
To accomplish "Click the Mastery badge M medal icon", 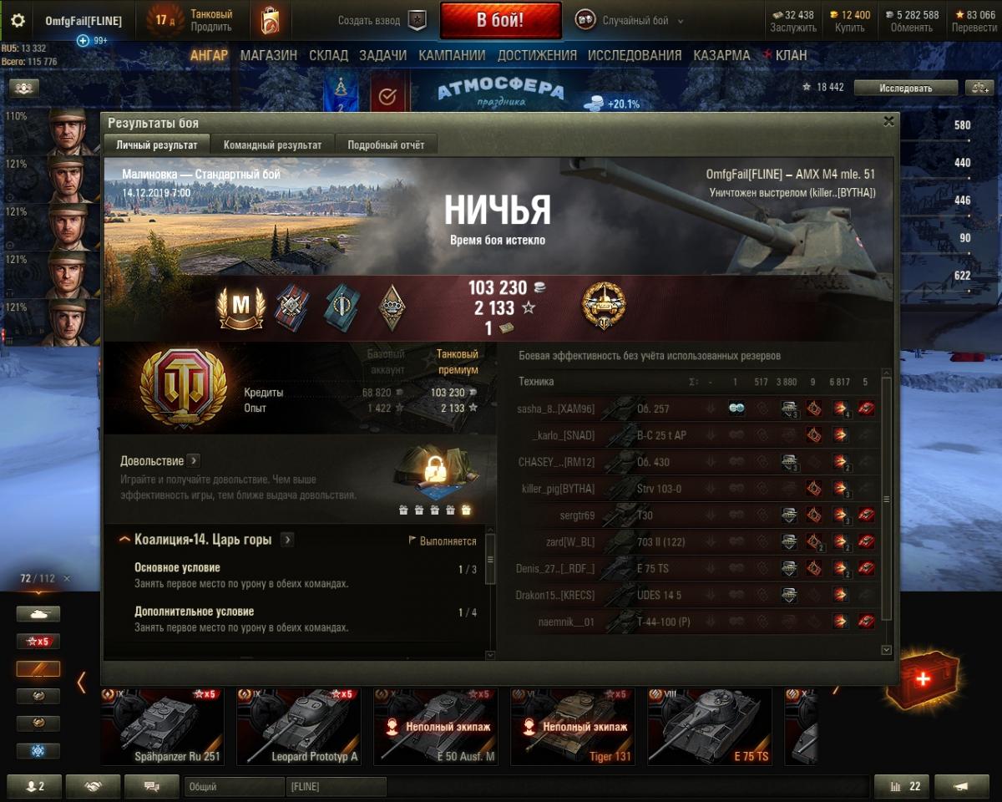I will [241, 307].
